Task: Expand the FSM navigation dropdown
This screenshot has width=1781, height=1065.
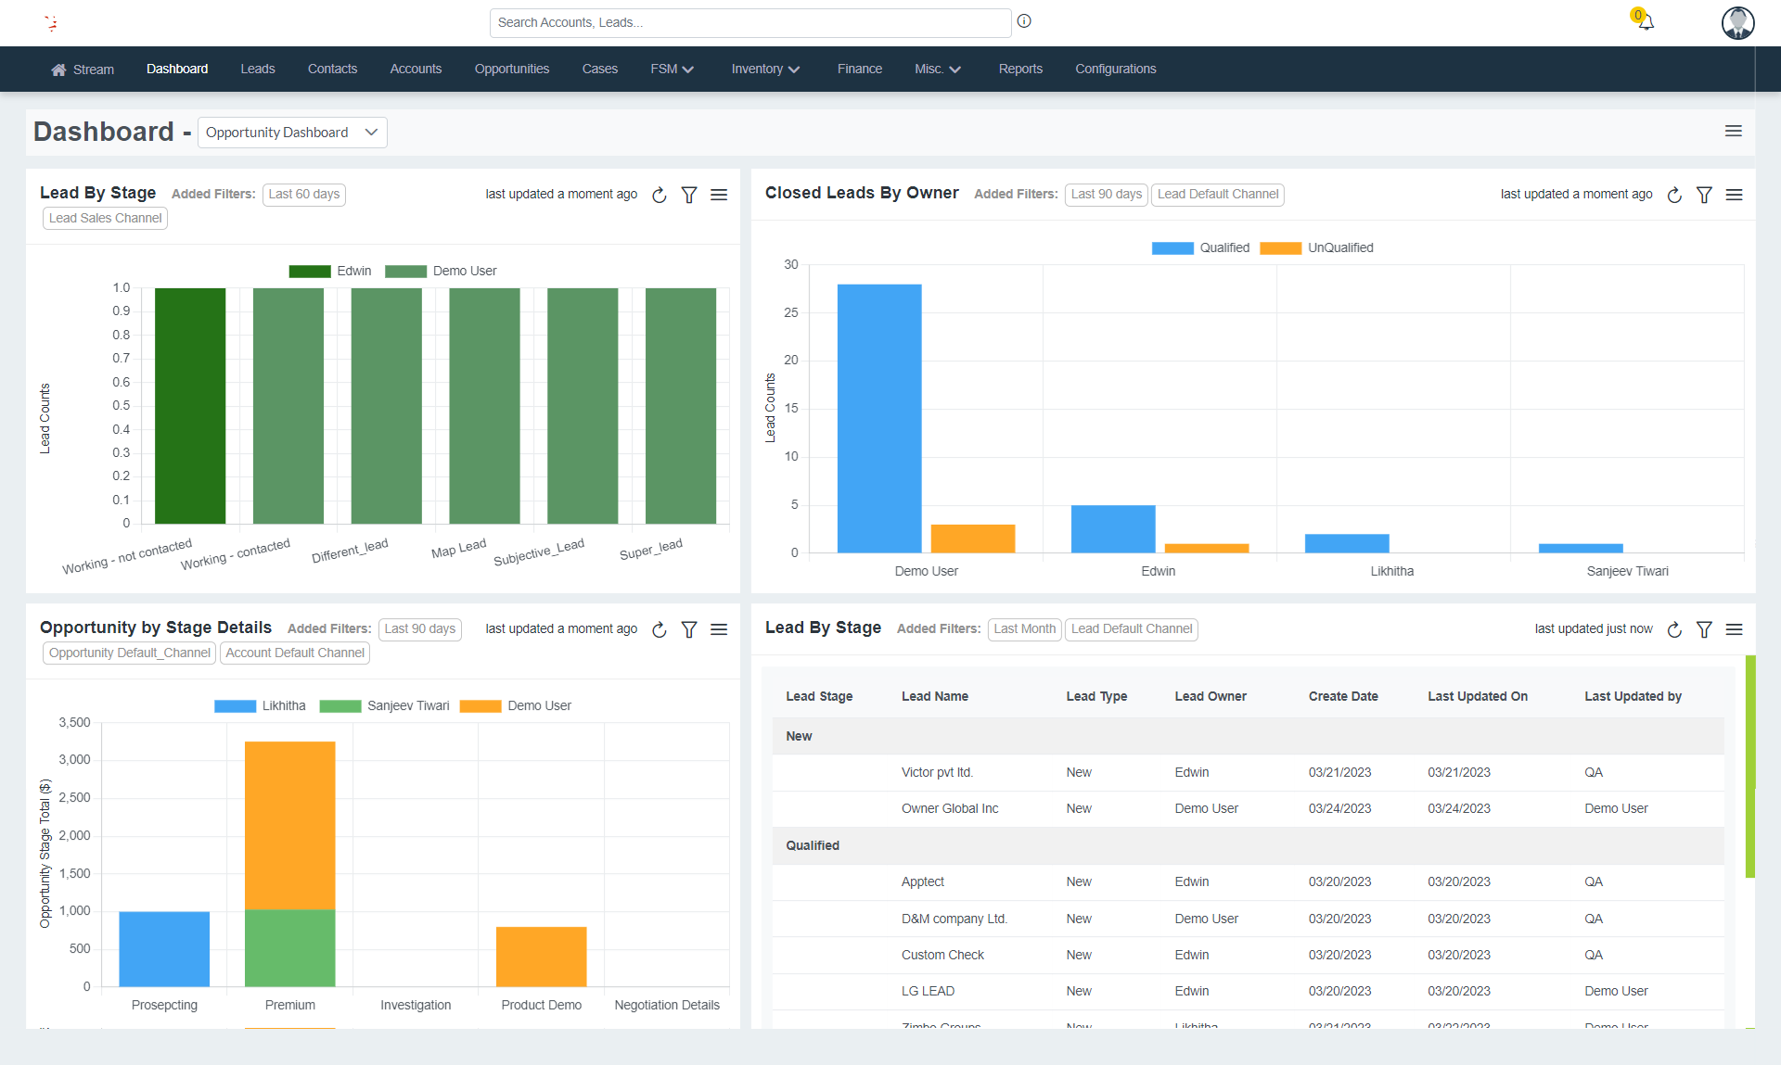Action: coord(672,69)
